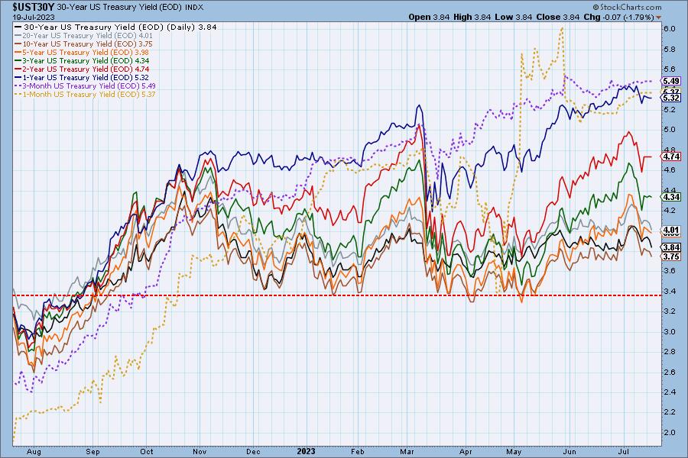Click the Open 3.84 value
Image resolution: width=688 pixels, height=458 pixels.
pos(429,17)
